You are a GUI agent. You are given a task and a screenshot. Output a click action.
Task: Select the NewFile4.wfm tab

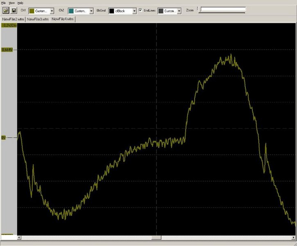62,19
